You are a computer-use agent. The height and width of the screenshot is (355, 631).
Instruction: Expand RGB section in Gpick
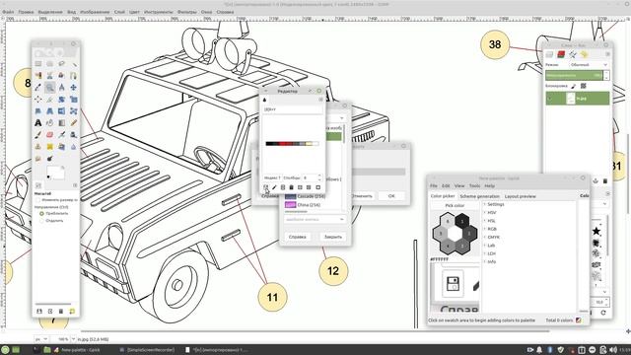pos(485,229)
